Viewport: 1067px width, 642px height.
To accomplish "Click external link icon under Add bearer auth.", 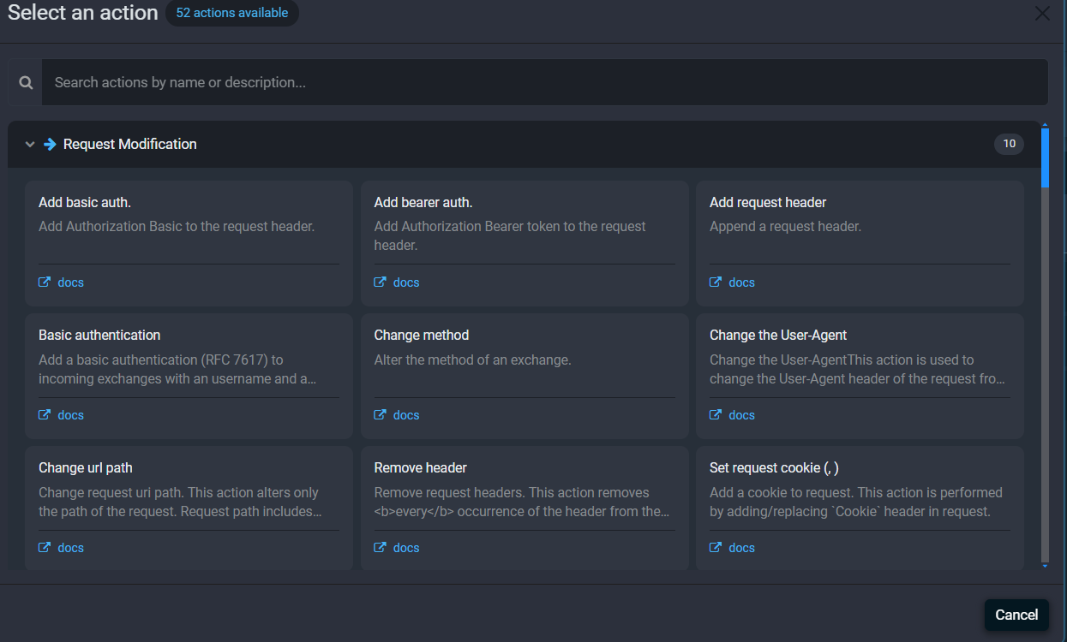I will pyautogui.click(x=380, y=282).
